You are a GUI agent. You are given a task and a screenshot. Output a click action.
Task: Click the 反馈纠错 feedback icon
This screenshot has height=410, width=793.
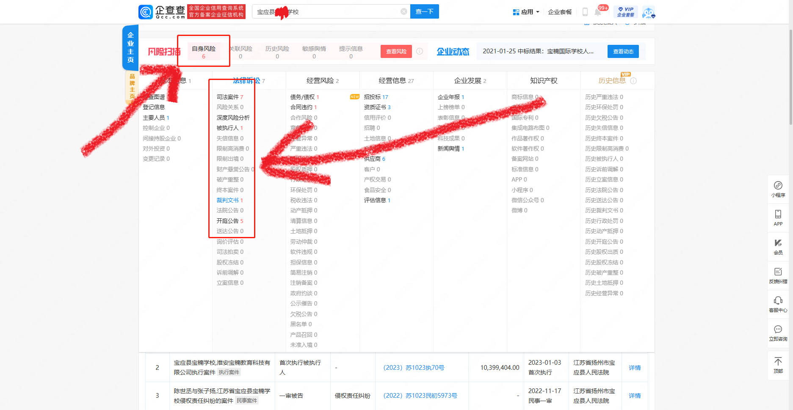pyautogui.click(x=778, y=275)
